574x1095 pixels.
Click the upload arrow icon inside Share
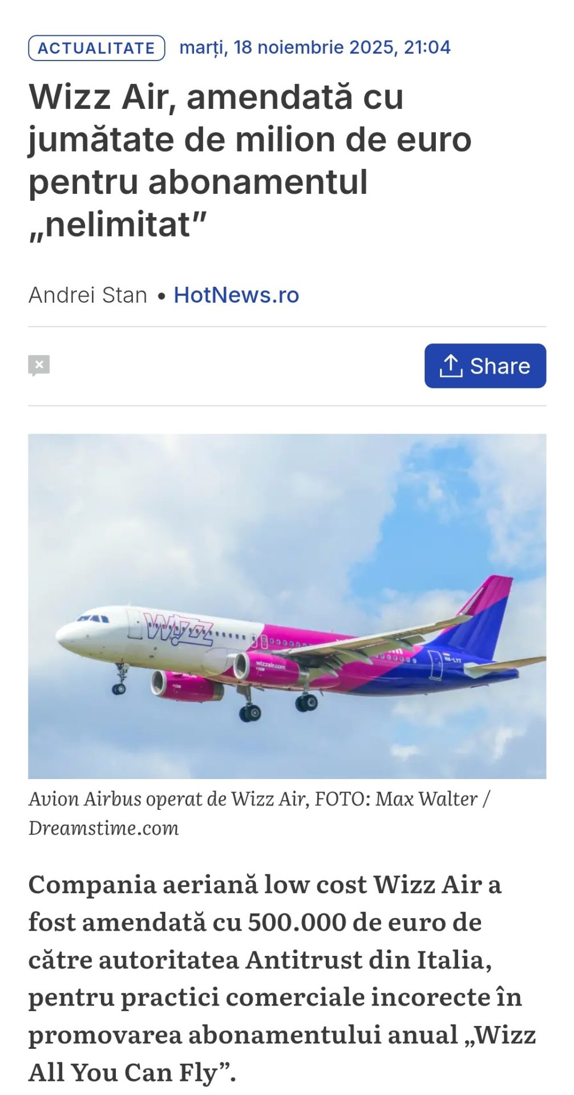(x=451, y=366)
